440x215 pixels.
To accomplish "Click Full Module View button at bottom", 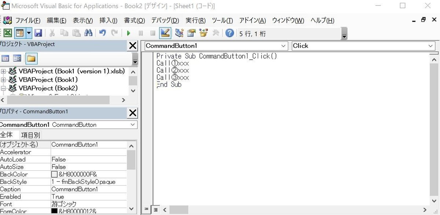I will 155,210.
